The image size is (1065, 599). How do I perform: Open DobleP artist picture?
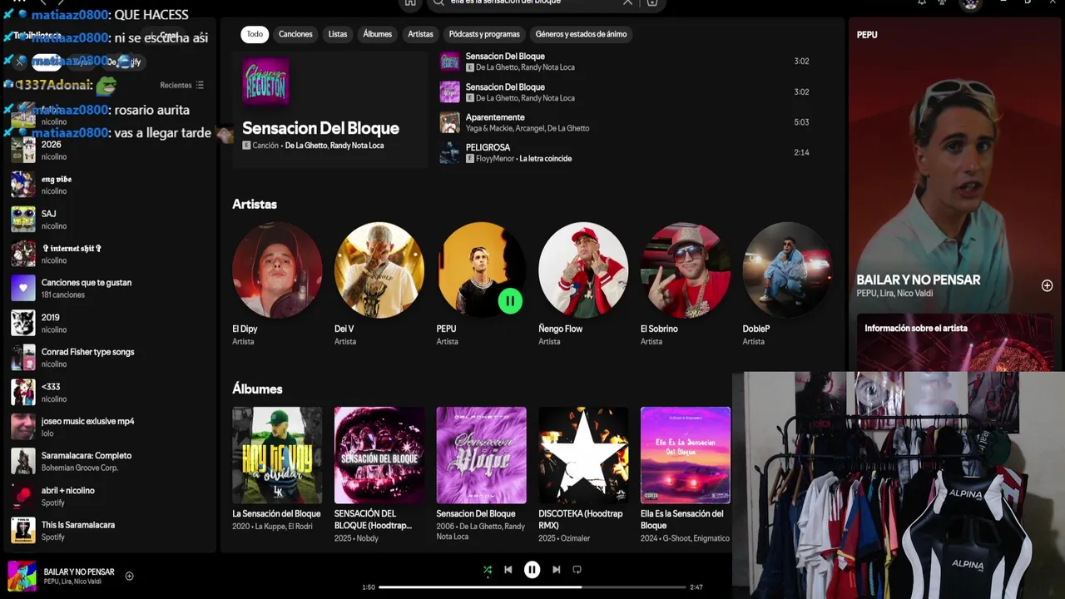[787, 270]
